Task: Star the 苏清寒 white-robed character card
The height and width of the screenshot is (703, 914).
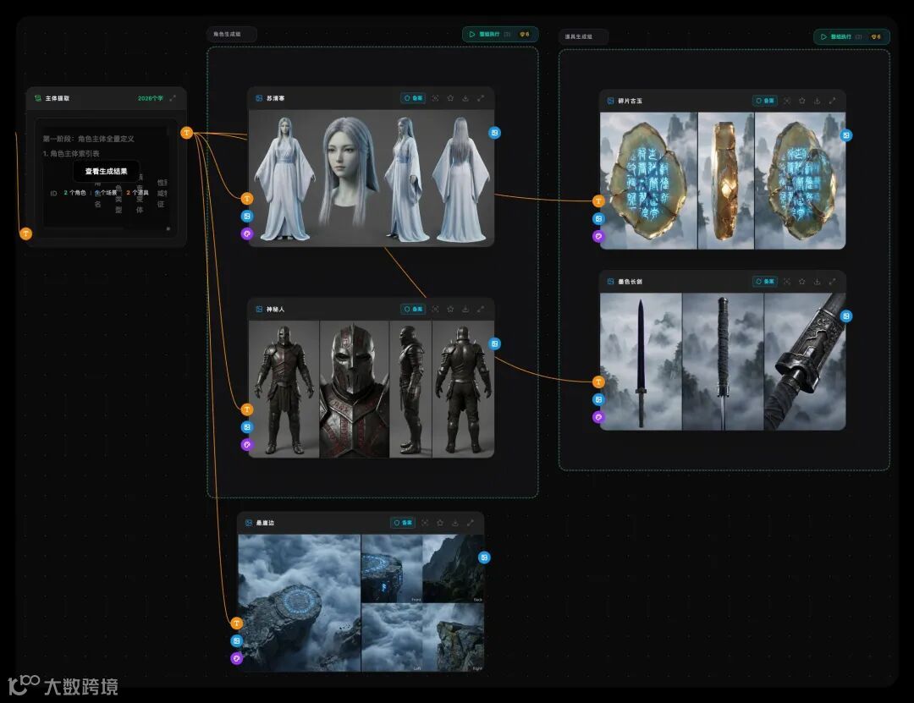Action: pyautogui.click(x=450, y=98)
